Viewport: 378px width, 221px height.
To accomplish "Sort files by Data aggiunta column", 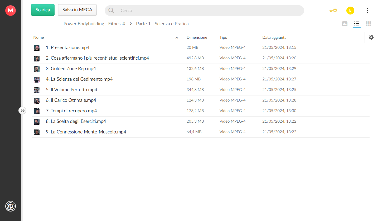I will (274, 37).
